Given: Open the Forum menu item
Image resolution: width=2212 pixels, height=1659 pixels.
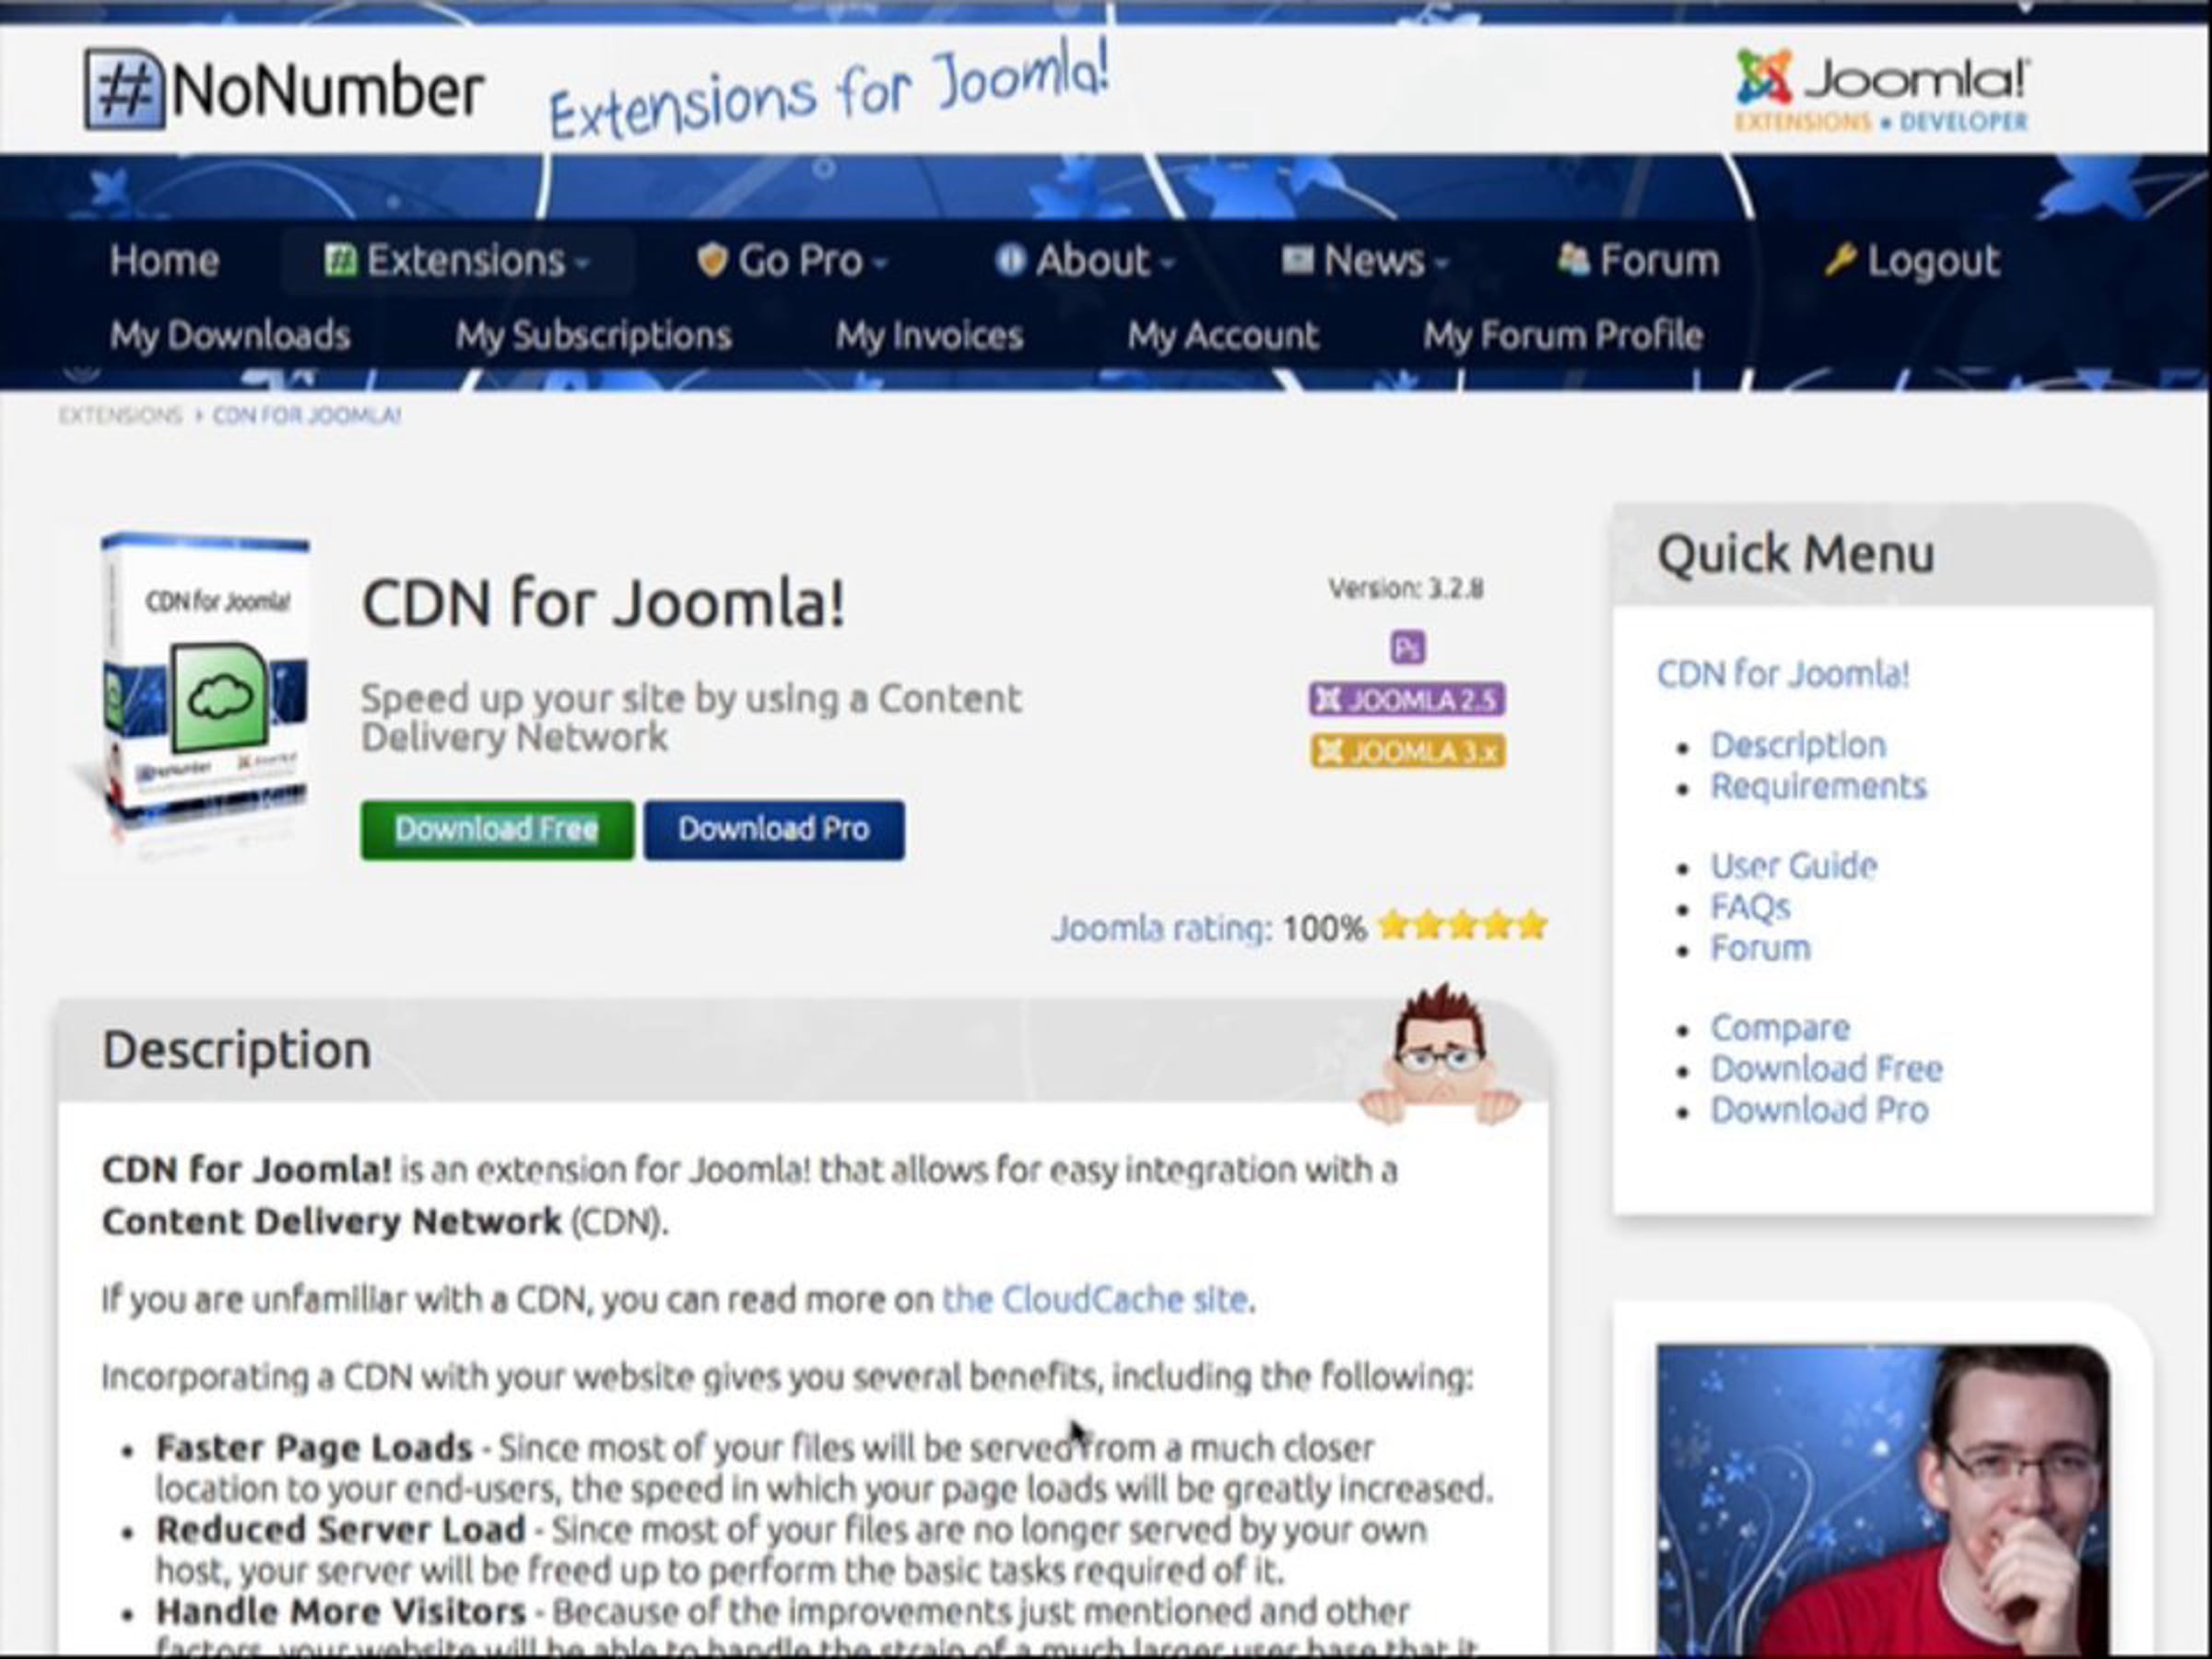Looking at the screenshot, I should (1638, 261).
